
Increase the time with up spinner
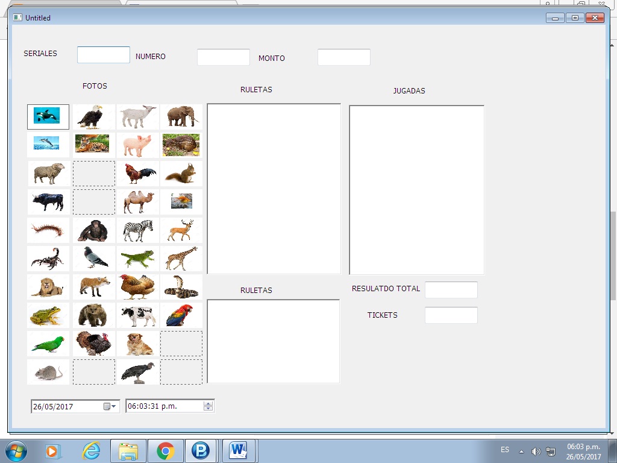[x=208, y=403]
